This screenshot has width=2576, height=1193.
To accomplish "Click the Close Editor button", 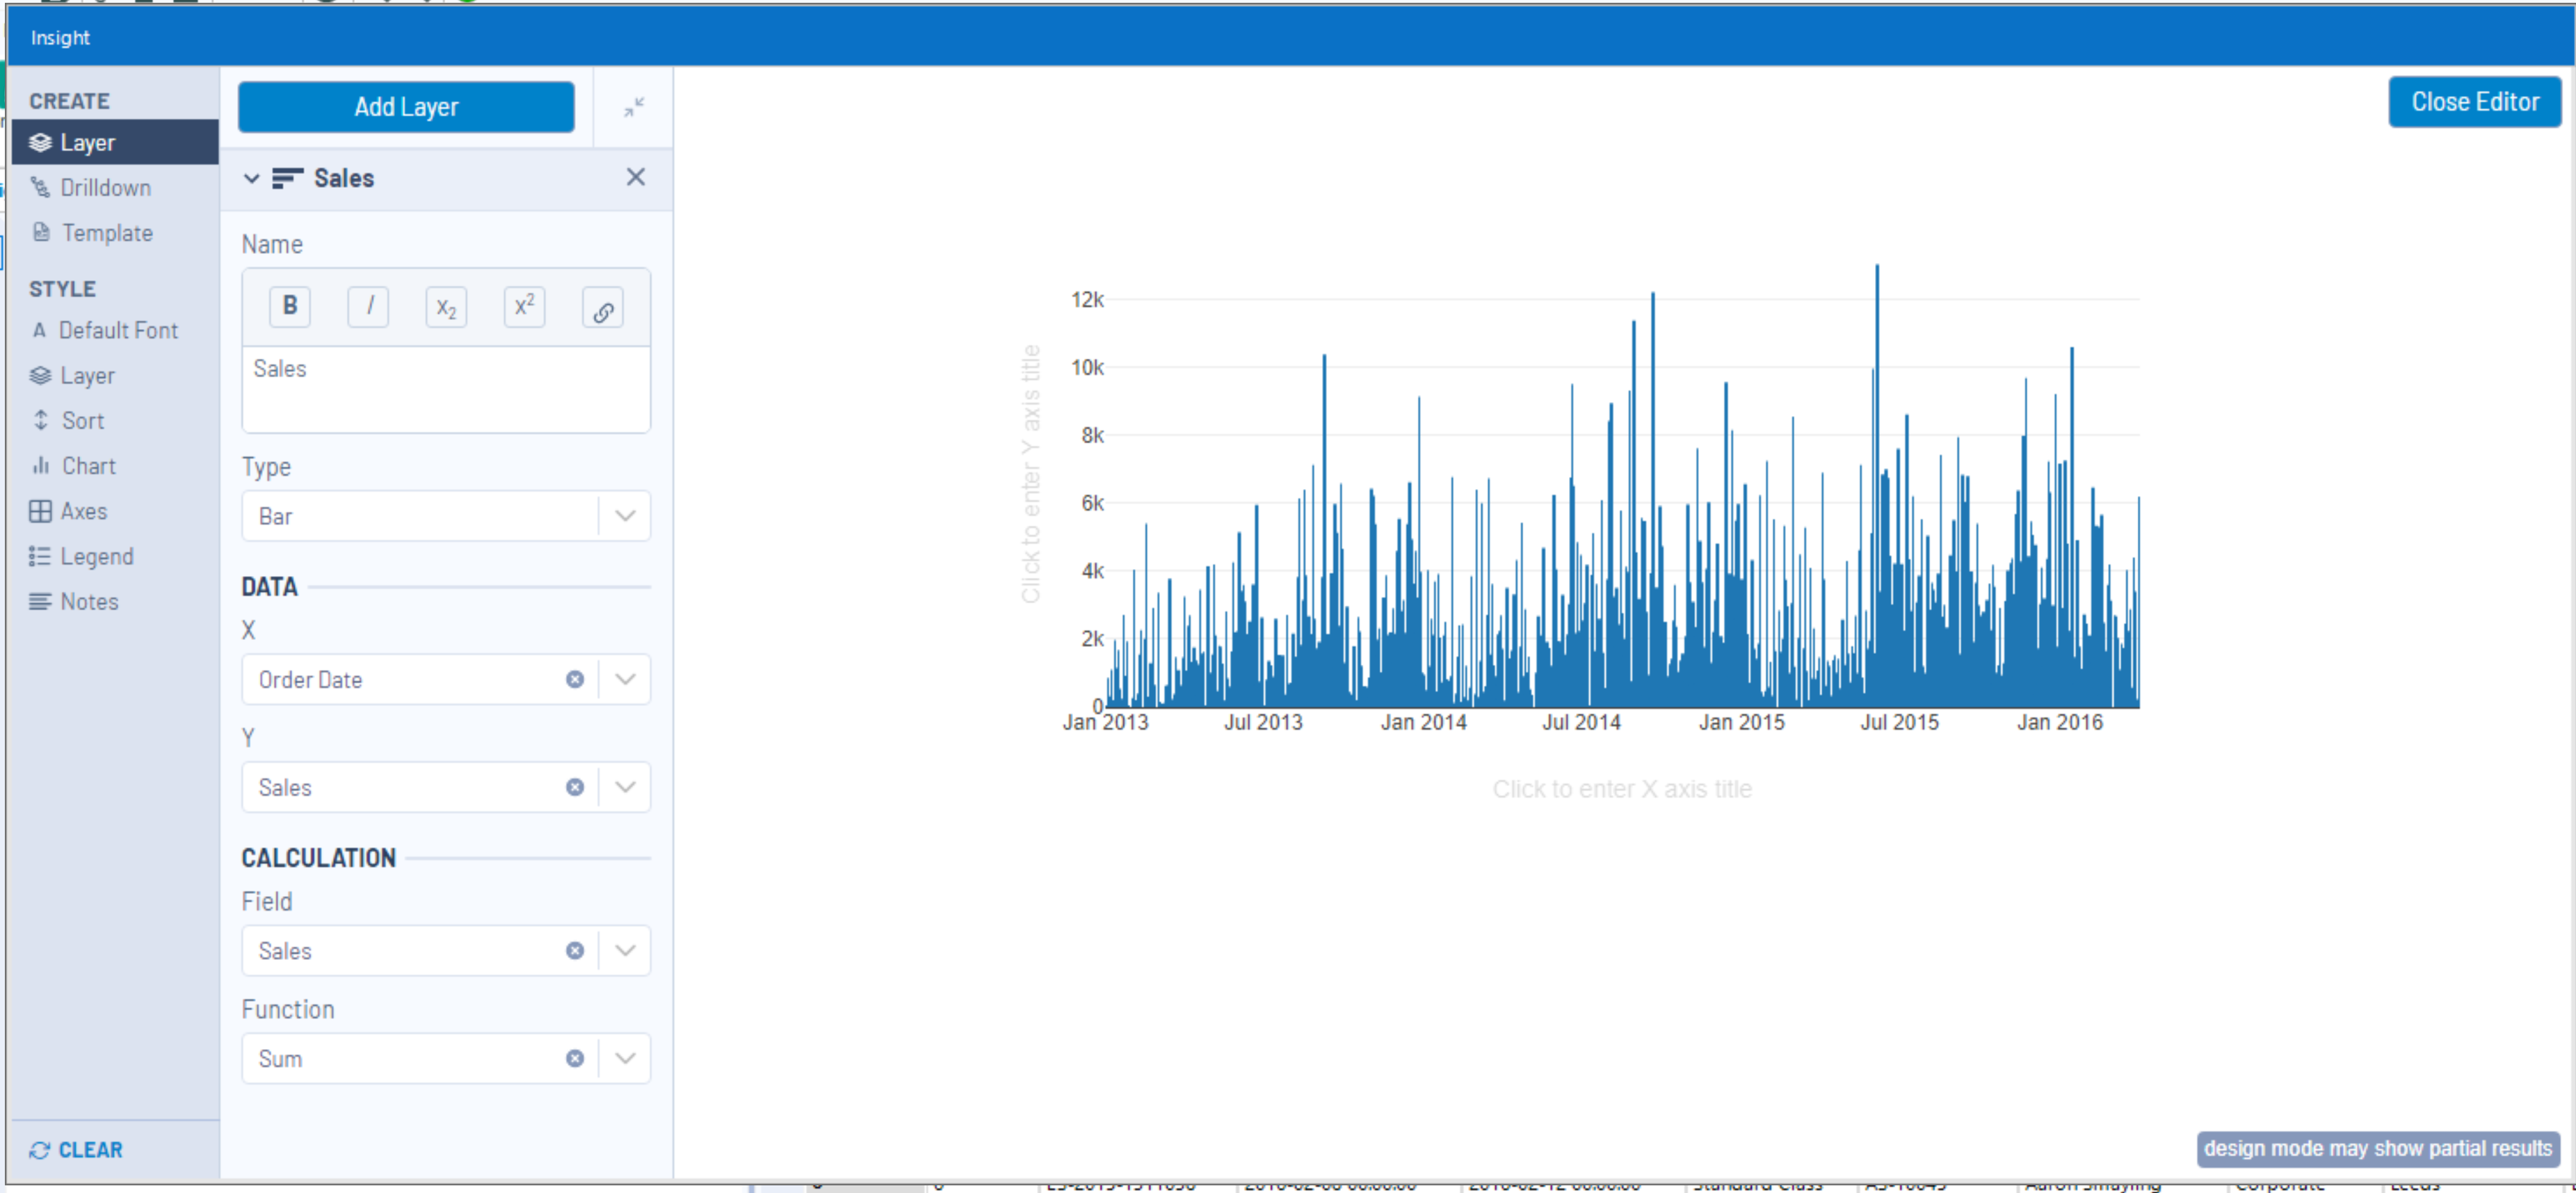I will [2473, 101].
